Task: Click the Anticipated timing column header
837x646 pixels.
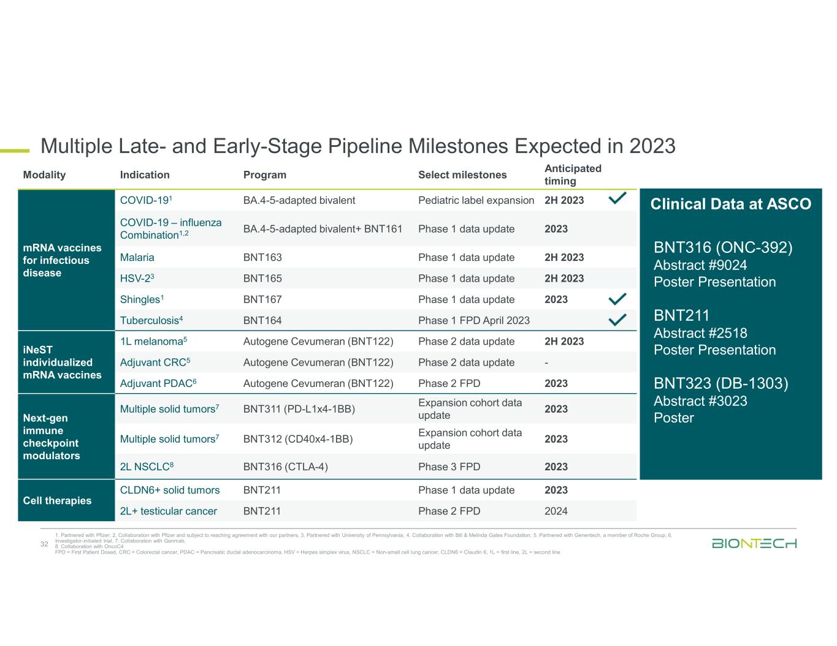Action: tap(573, 175)
